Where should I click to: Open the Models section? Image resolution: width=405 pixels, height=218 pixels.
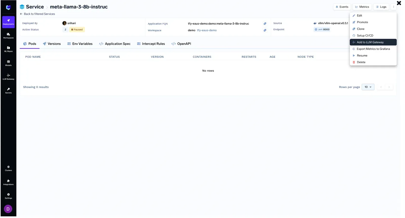tap(8, 63)
